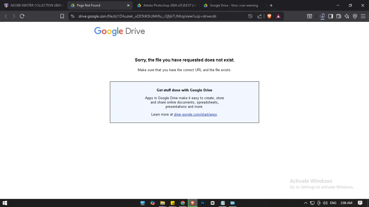Click 'Get stuff done with Google Drive' heading
The width and height of the screenshot is (369, 207).
click(184, 90)
